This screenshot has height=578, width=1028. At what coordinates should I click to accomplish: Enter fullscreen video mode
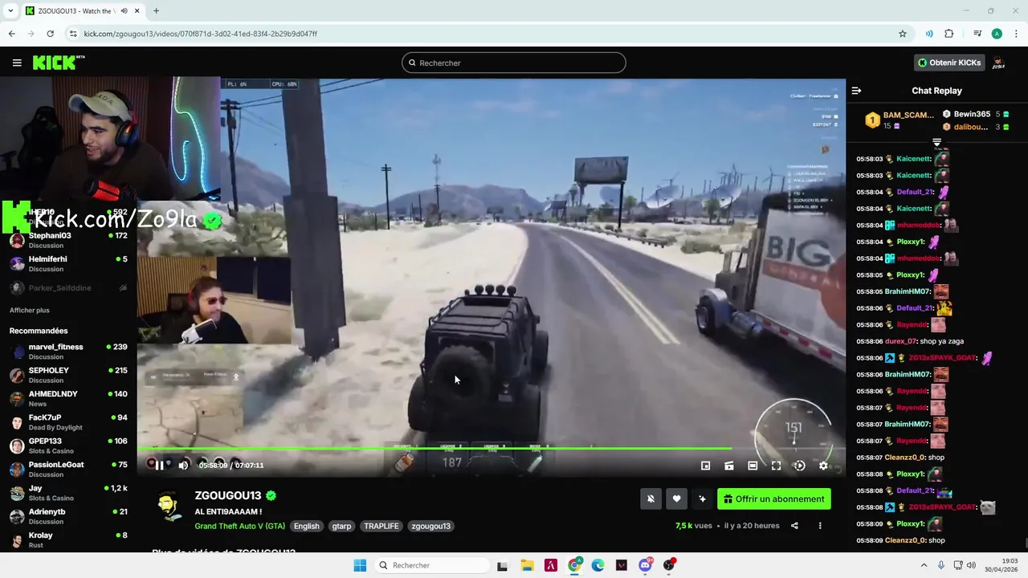[x=776, y=466]
